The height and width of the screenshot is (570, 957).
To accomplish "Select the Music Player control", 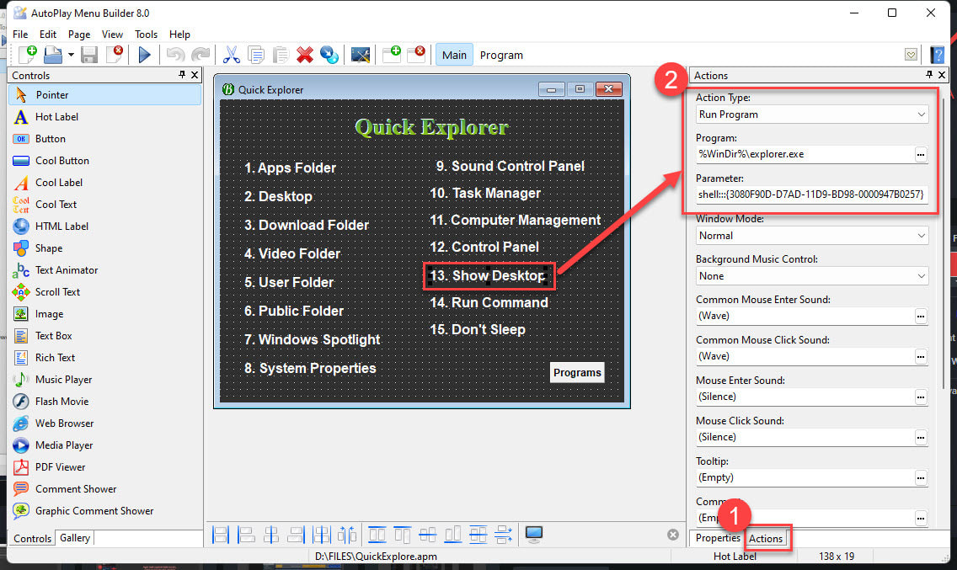I will point(105,379).
